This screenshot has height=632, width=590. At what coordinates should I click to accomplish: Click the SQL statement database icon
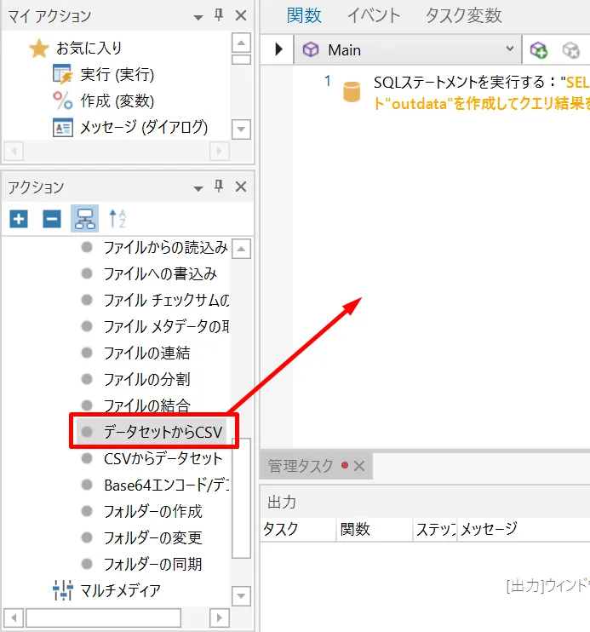tap(352, 91)
